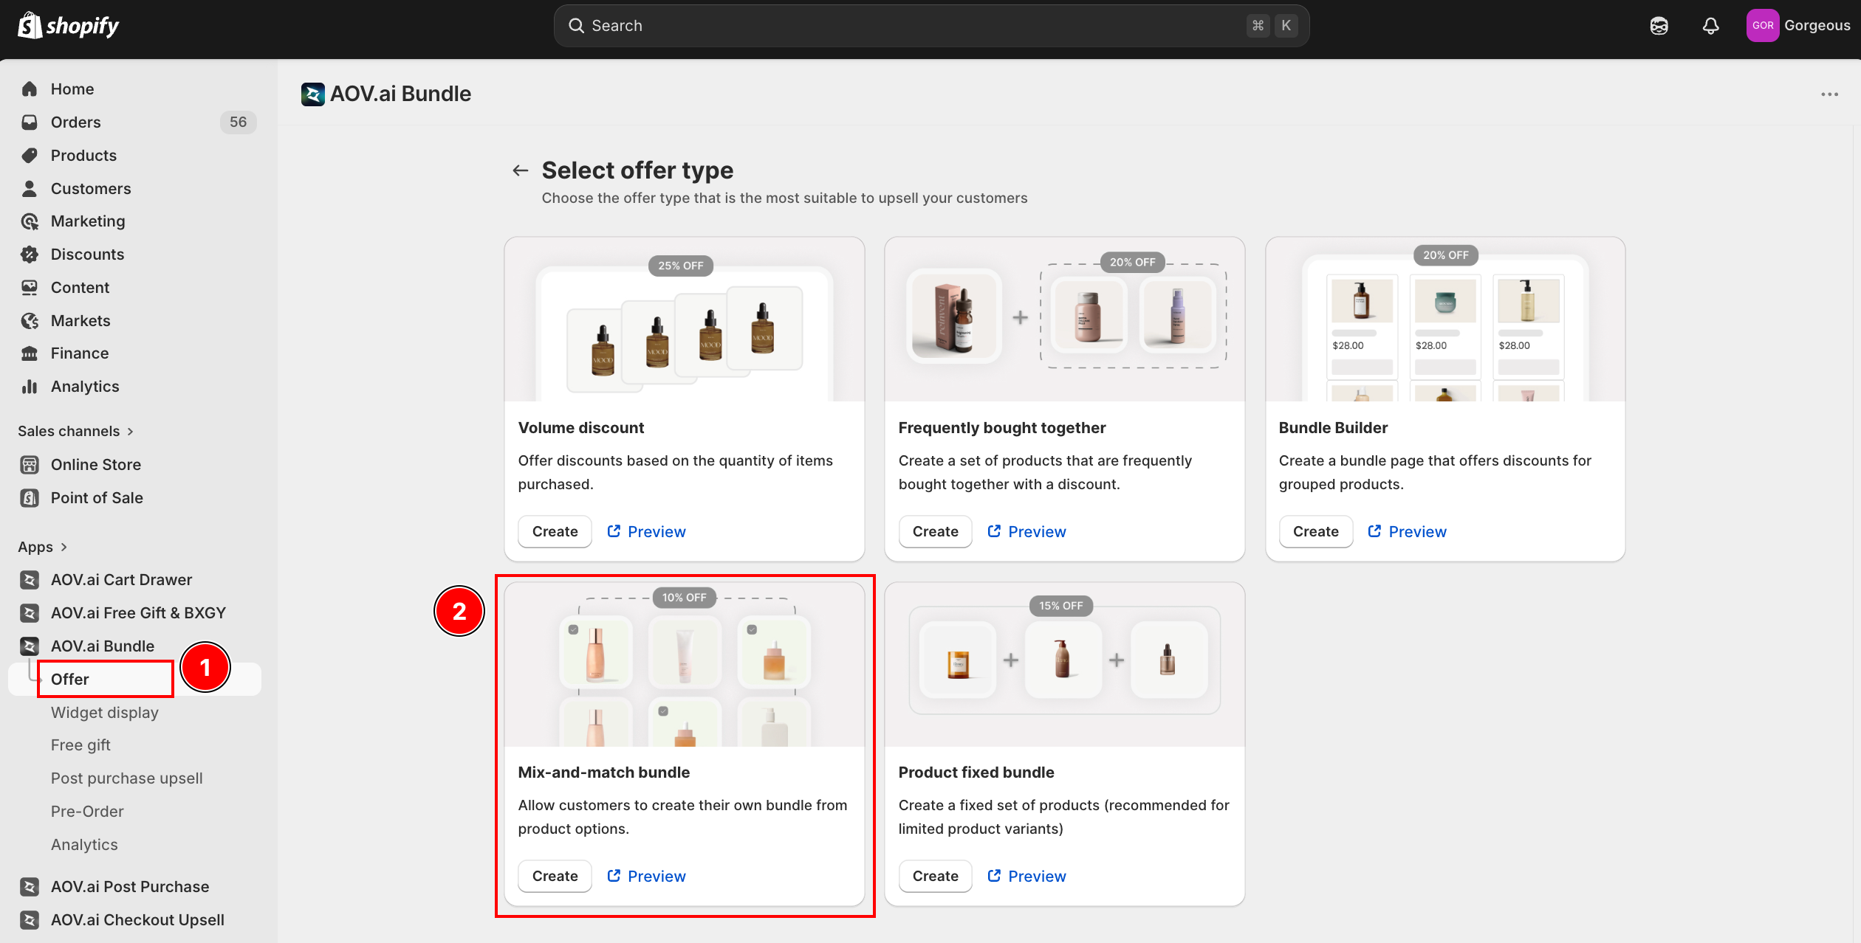Click the search magnifier icon
Viewport: 1861px width, 943px height.
[576, 26]
